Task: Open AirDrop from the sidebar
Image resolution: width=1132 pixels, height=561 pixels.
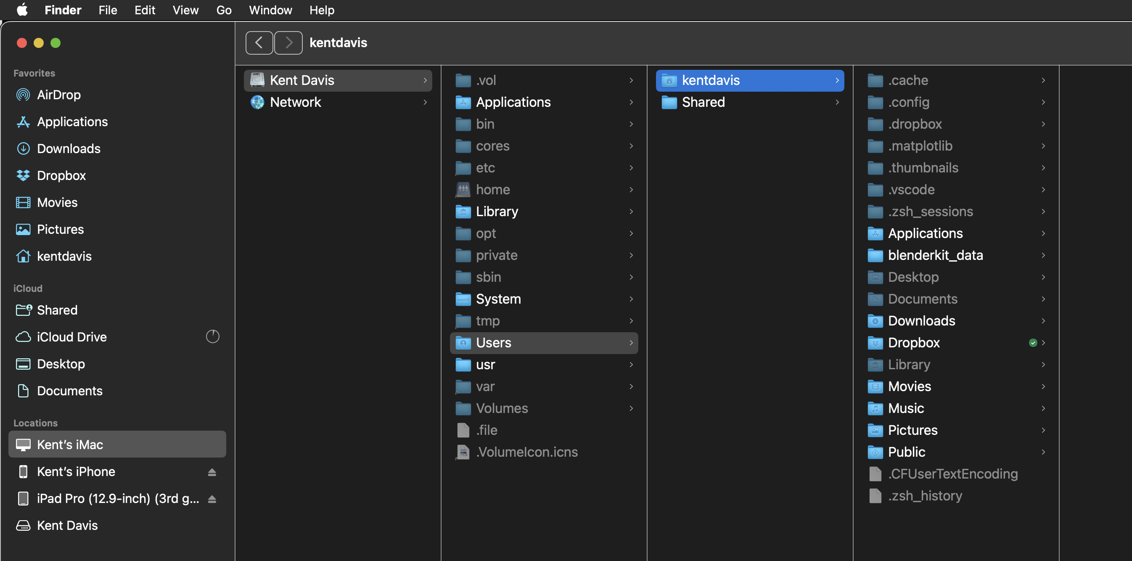Action: point(58,95)
